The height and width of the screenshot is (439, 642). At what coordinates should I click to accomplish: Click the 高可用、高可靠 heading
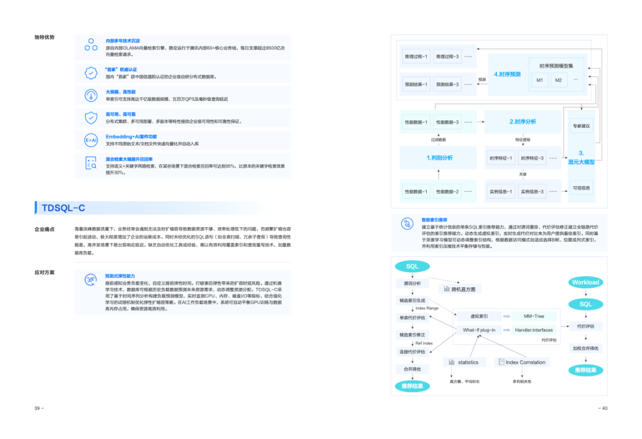121,114
